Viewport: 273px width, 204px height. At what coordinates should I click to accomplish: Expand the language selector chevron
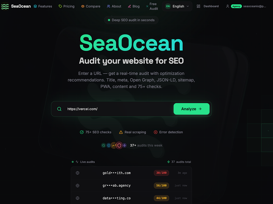click(x=188, y=6)
